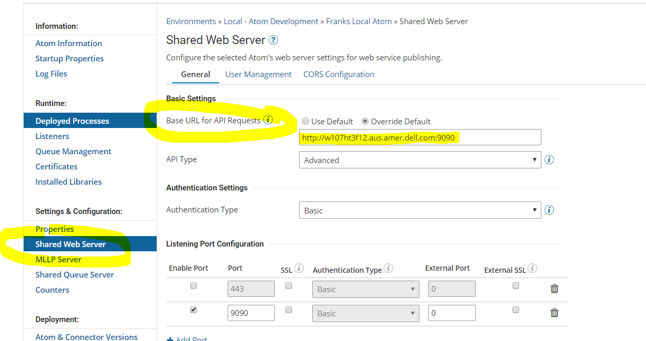Click the Base URL override input field
This screenshot has width=646, height=341.
click(420, 137)
